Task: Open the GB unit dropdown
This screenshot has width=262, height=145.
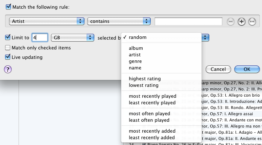Action: (72, 37)
